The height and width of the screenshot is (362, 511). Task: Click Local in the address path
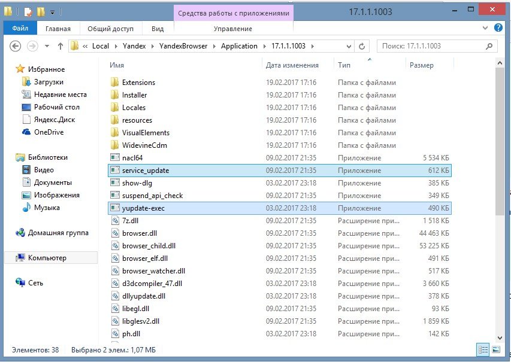coord(101,46)
